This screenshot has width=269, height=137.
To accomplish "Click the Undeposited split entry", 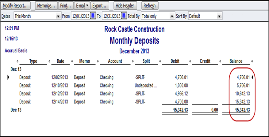I will [x=146, y=86].
